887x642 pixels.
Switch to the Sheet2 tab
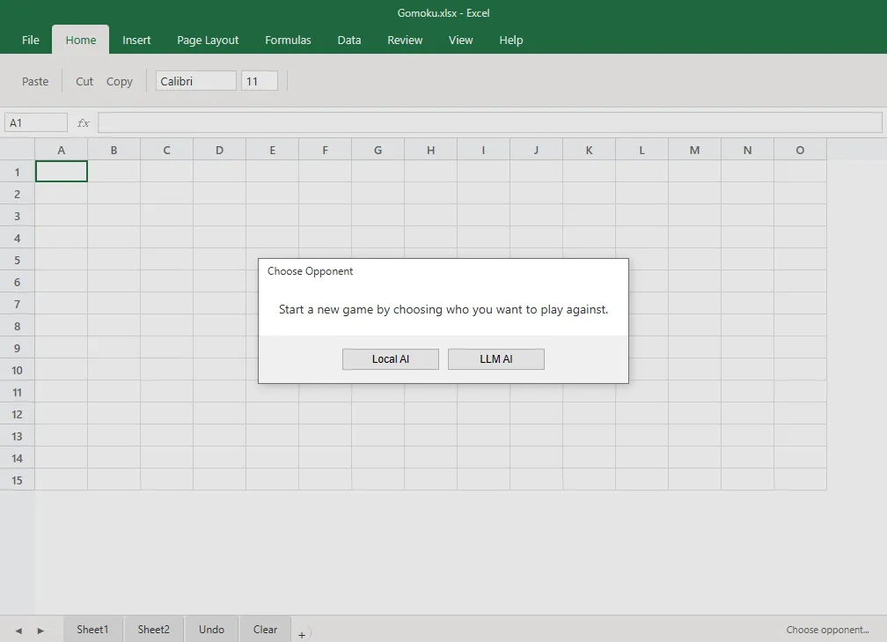pos(154,630)
